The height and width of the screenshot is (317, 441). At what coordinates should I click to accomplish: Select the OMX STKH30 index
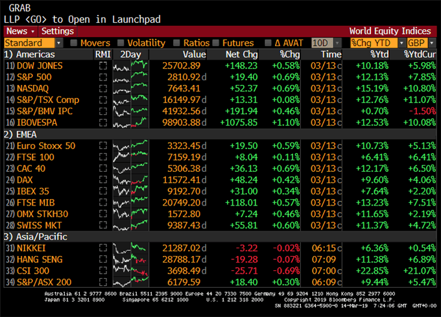point(42,214)
